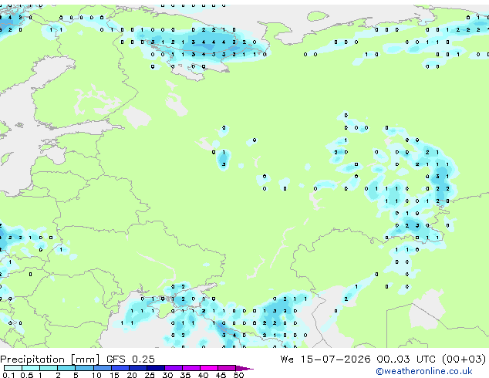Click the 35–40 mm legend color swatch

[191, 368]
